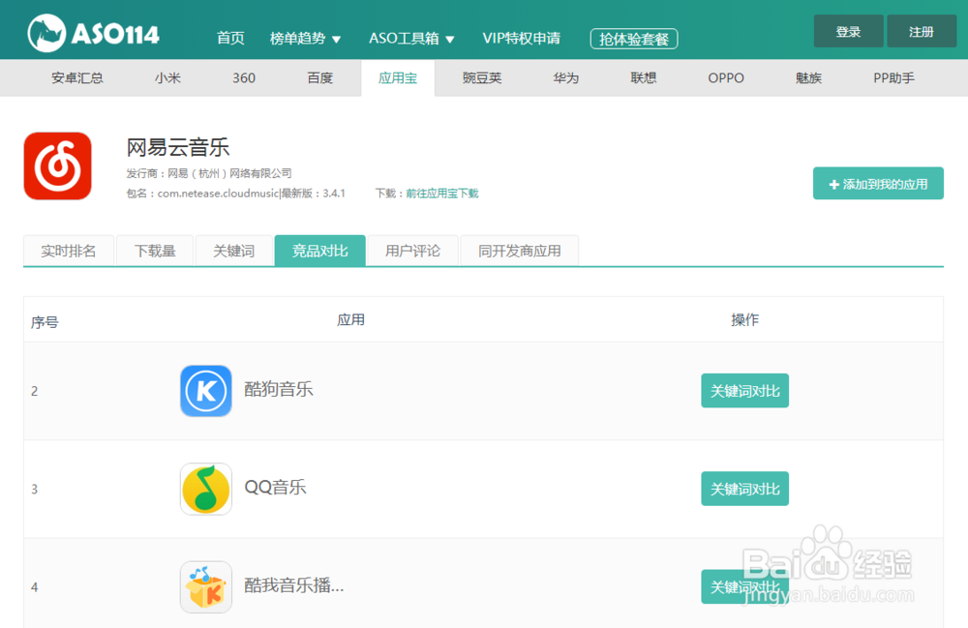Click 添加到我的应用 button

coord(878,183)
